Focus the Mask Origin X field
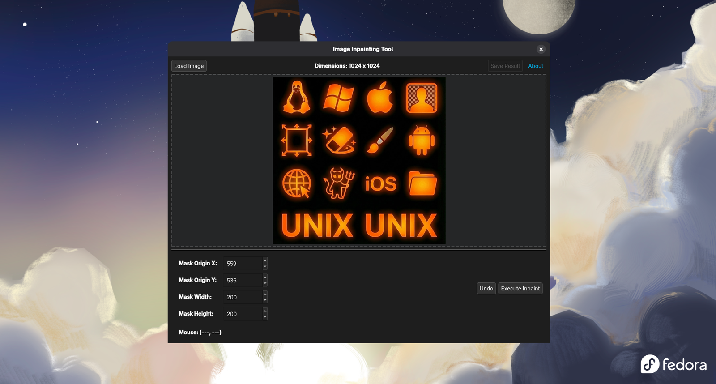716x384 pixels. (x=243, y=264)
